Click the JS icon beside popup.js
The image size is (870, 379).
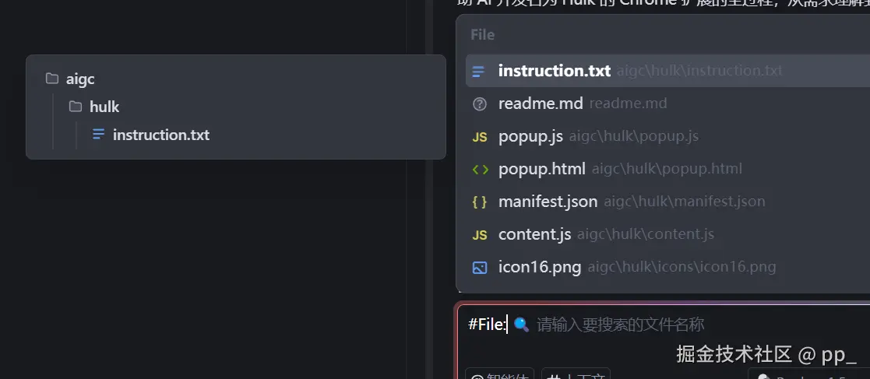coord(480,137)
